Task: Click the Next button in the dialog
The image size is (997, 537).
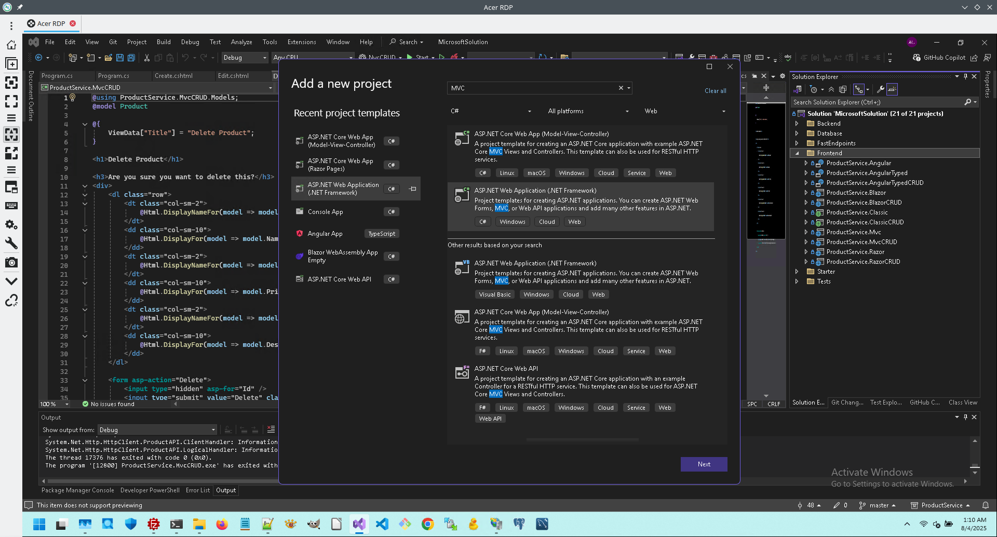Action: point(704,464)
